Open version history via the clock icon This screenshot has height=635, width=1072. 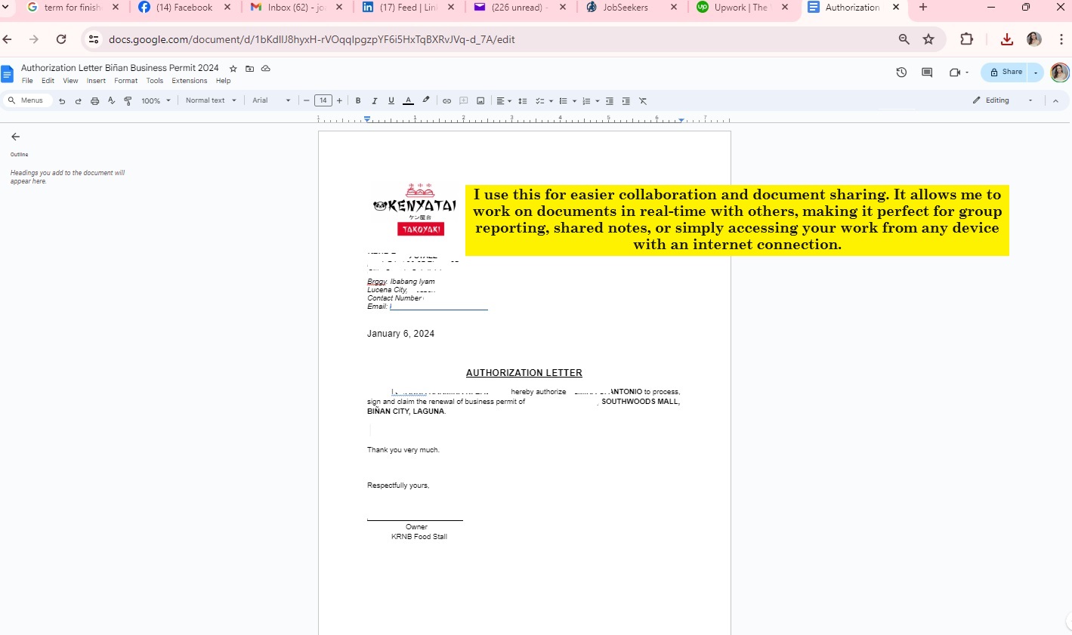click(901, 72)
